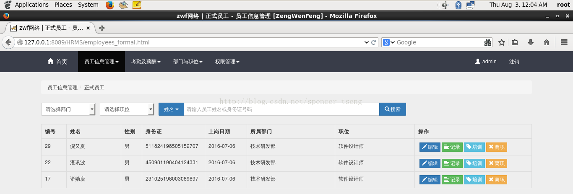The height and width of the screenshot is (194, 573).
Task: Open the Firefox hamburger menu
Action: pos(564,42)
